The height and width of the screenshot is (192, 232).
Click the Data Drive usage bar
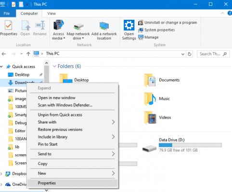pyautogui.click(x=190, y=145)
